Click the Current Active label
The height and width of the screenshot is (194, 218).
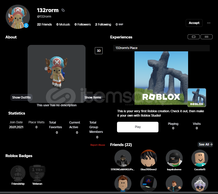pyautogui.click(x=75, y=125)
